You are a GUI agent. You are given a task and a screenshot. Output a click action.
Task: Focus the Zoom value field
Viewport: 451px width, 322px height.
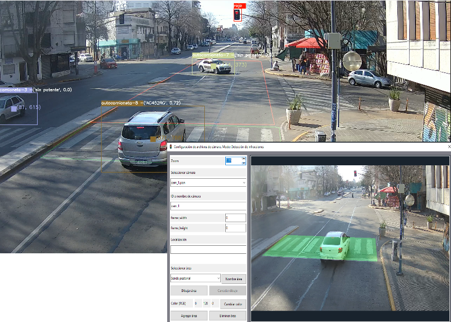click(x=233, y=160)
